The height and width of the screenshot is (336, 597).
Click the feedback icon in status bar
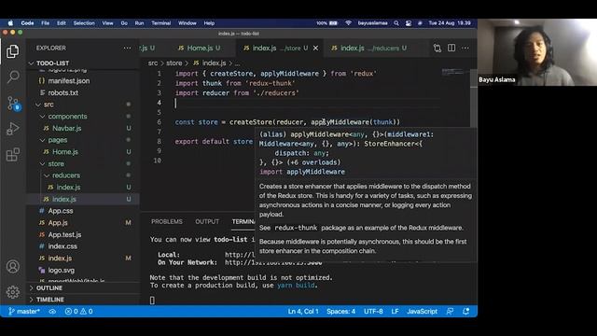coord(450,311)
